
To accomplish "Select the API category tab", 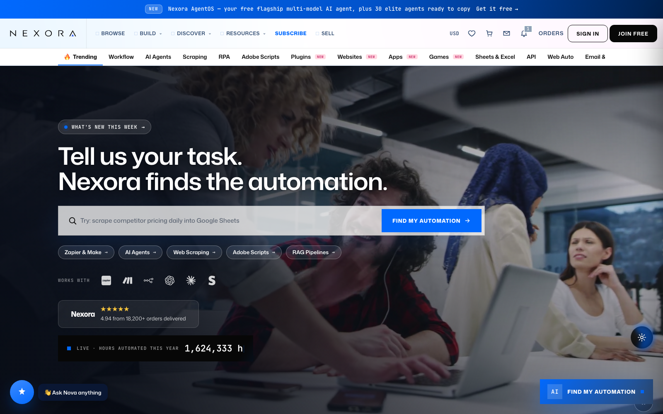I will coord(531,57).
